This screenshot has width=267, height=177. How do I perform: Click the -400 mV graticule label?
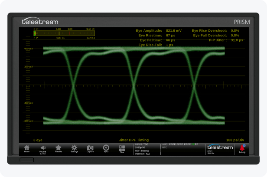click(x=28, y=121)
